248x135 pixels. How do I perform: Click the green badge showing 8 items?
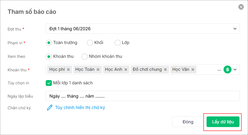227,69
